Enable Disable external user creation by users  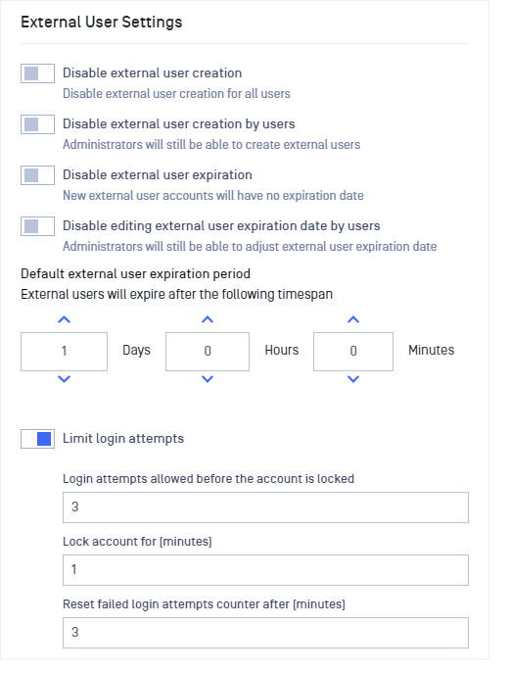38,124
